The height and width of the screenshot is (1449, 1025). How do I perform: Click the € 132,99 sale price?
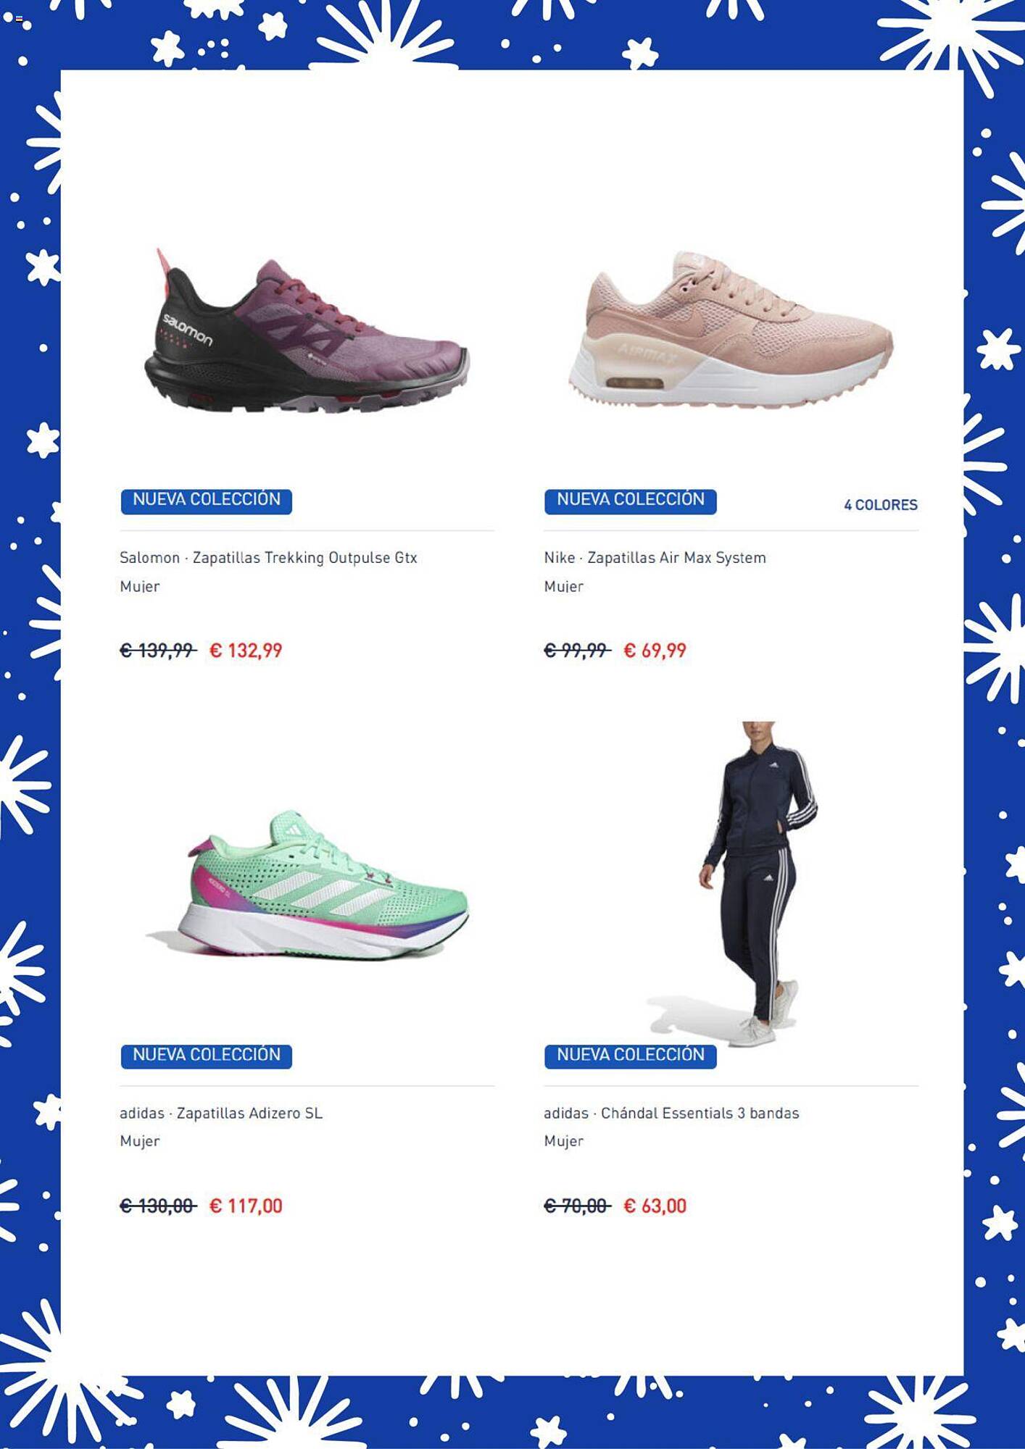click(246, 651)
